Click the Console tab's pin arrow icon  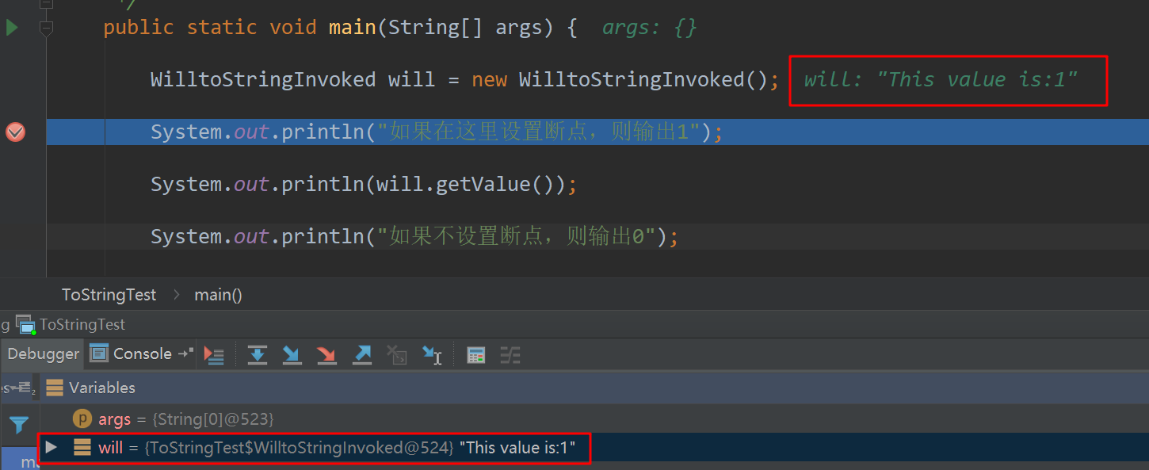click(186, 353)
